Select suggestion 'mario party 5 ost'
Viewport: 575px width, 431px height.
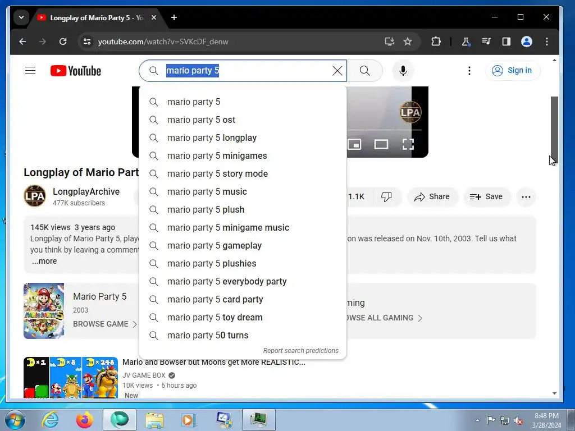point(243,120)
